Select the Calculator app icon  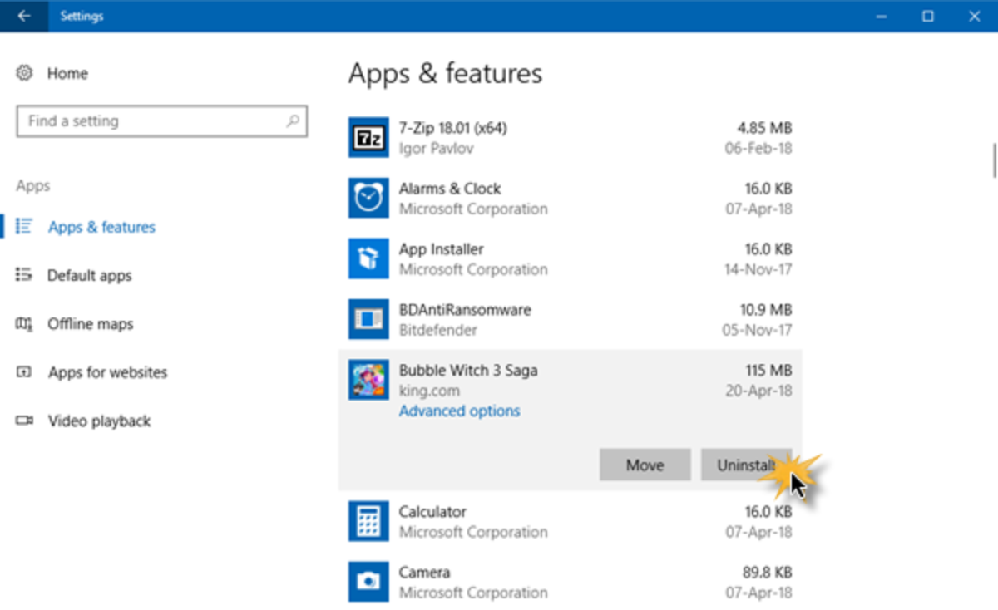pyautogui.click(x=368, y=522)
